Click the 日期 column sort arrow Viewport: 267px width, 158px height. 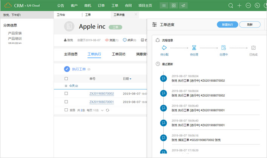tap(131, 79)
